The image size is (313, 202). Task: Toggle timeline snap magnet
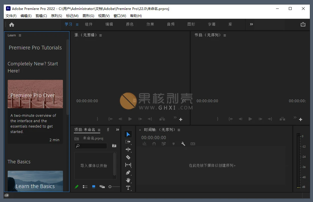click(154, 144)
